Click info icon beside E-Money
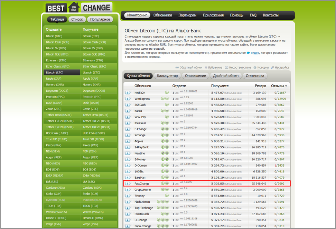The image size is (336, 229). [128, 159]
